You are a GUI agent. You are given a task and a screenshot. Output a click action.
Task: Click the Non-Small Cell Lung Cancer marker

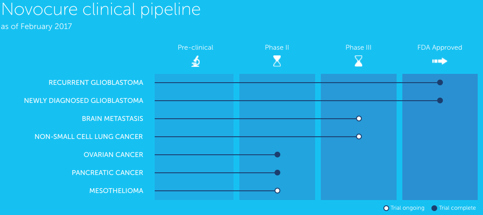[x=359, y=136]
